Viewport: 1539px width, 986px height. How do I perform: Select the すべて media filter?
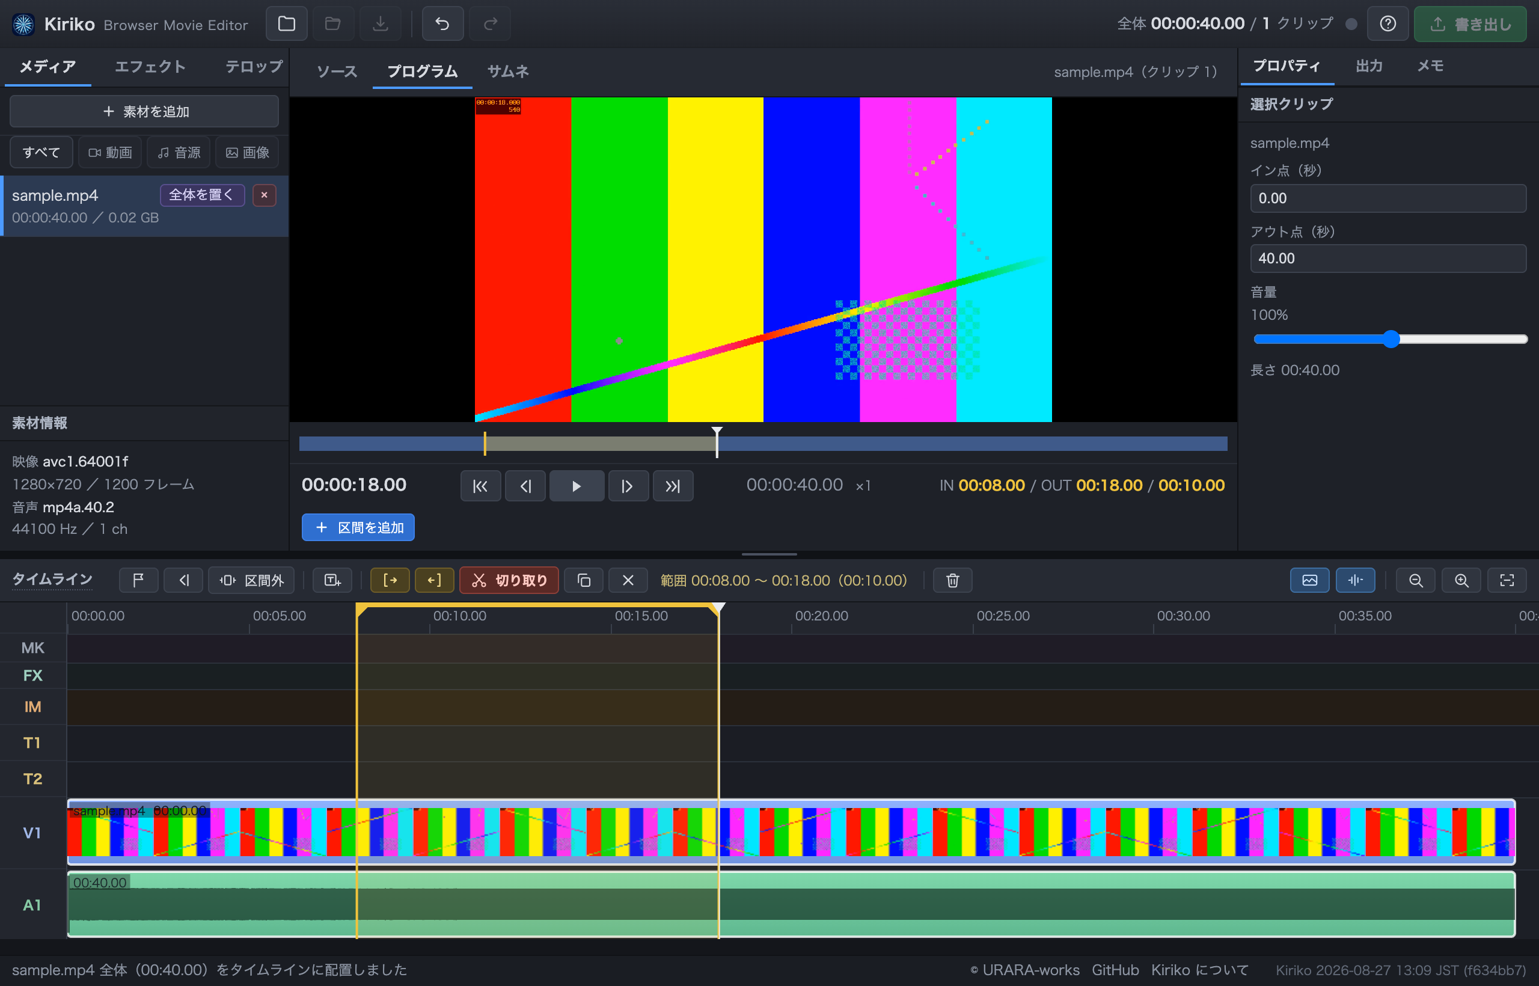point(41,152)
